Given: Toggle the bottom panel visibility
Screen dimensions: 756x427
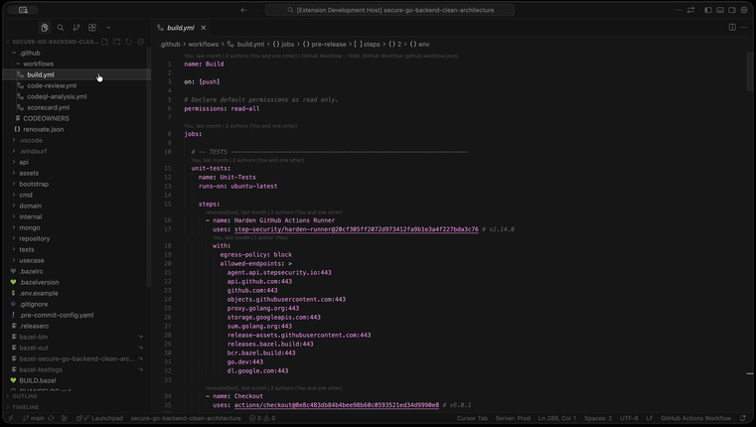Looking at the screenshot, I should pyautogui.click(x=720, y=10).
